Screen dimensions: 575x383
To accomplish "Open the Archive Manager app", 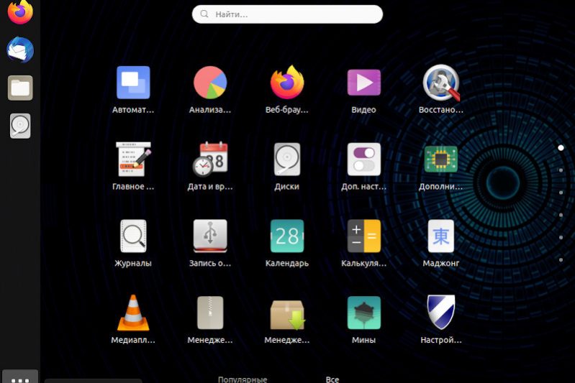I will point(209,313).
